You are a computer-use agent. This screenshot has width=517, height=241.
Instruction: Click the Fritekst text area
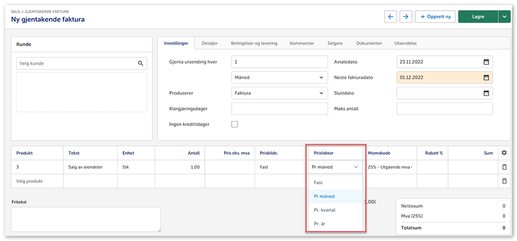point(86,219)
